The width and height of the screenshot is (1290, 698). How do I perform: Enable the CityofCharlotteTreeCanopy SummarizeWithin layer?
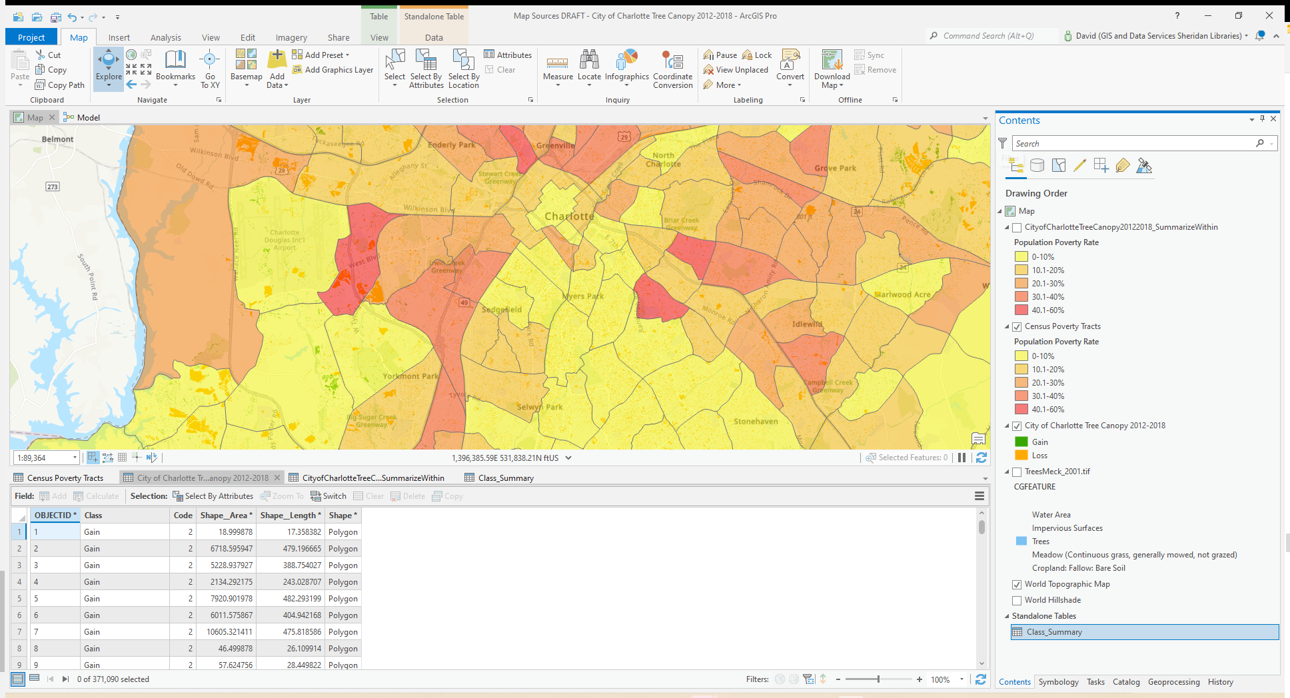point(1017,227)
